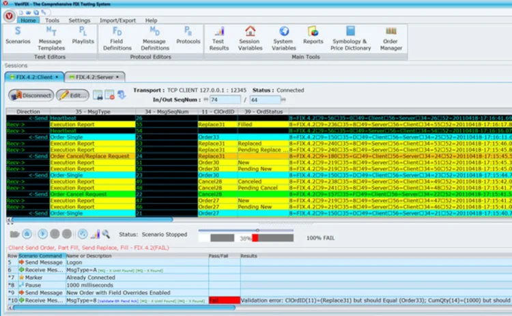Open Field Definitions editor

pos(117,38)
